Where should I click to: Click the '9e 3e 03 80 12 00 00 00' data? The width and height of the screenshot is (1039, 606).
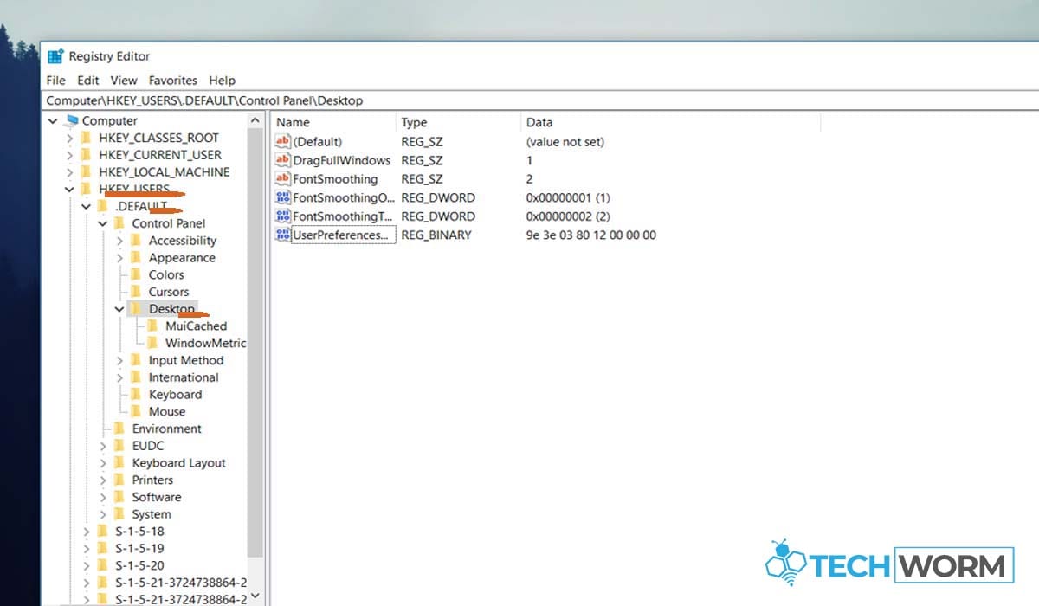coord(591,235)
